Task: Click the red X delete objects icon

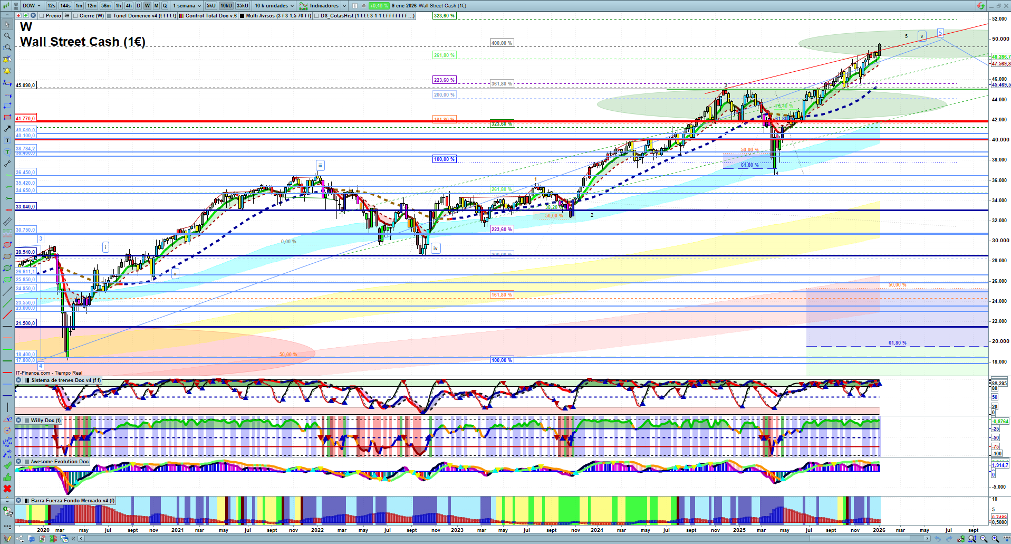Action: pyautogui.click(x=7, y=489)
